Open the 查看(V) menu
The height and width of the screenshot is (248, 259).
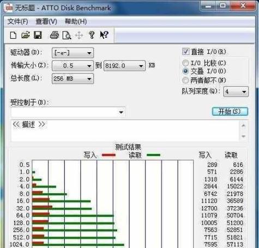(x=46, y=22)
